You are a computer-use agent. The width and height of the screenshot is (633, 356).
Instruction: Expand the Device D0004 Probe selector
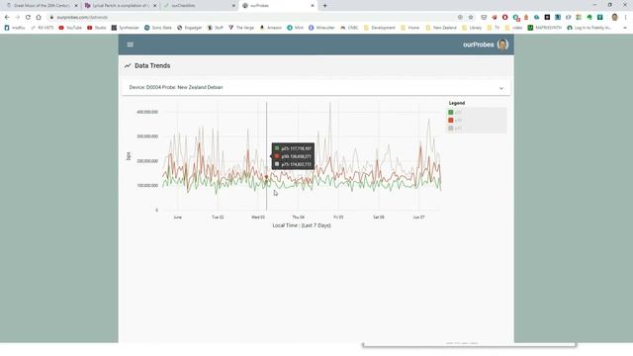[316, 88]
